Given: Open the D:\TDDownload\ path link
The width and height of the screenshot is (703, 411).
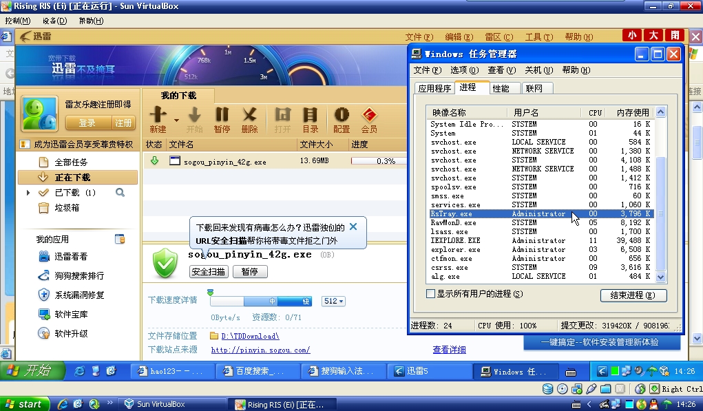Looking at the screenshot, I should 250,336.
